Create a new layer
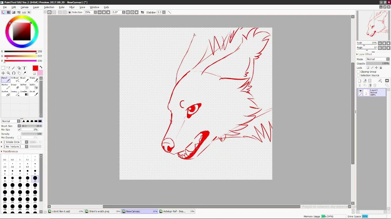The width and height of the screenshot is (391, 219). 360,81
